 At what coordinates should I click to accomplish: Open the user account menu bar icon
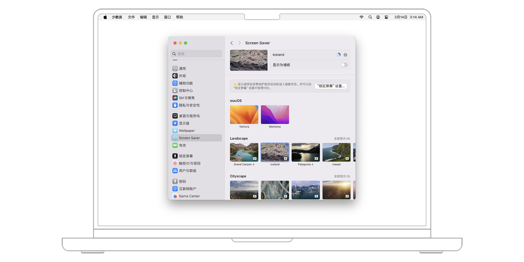tap(378, 17)
